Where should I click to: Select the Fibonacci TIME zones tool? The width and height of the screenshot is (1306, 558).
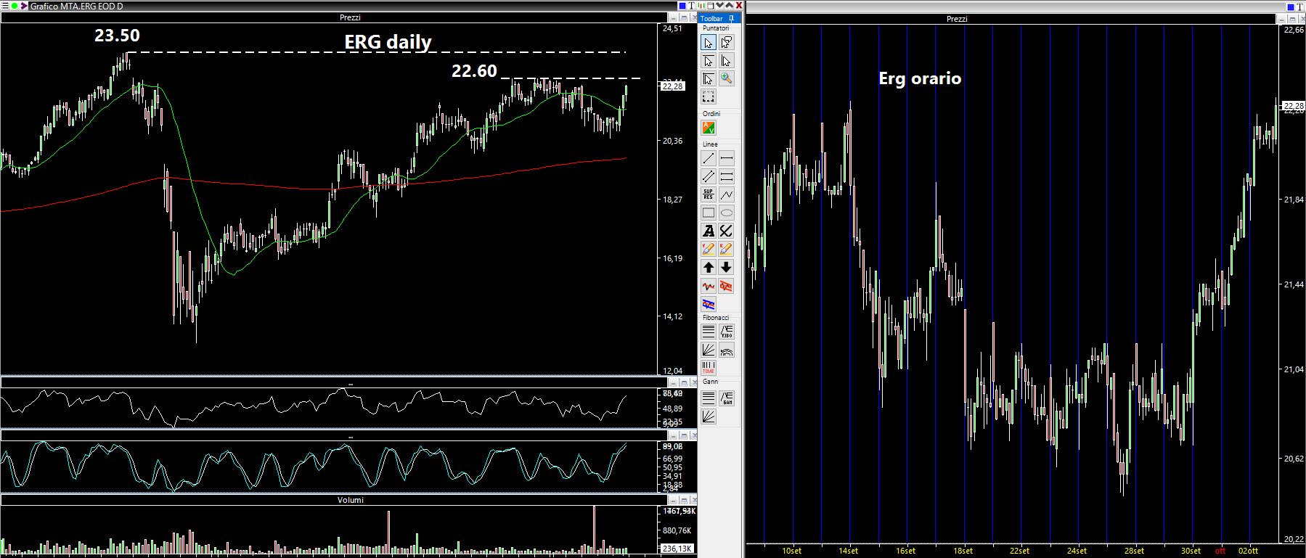(x=709, y=367)
